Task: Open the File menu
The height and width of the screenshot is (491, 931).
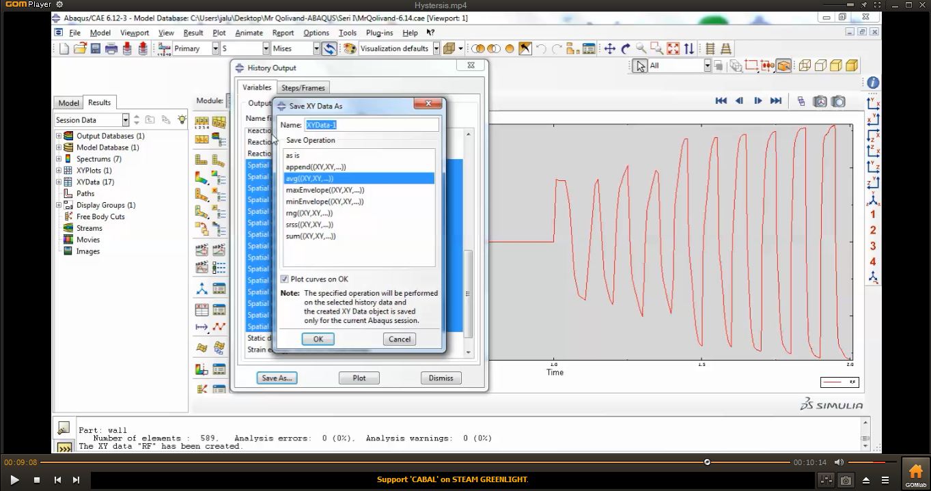Action: (x=74, y=33)
